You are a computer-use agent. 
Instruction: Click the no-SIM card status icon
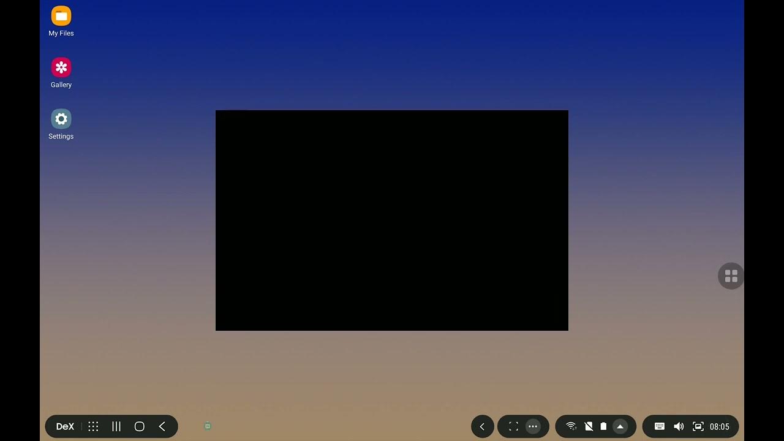589,426
